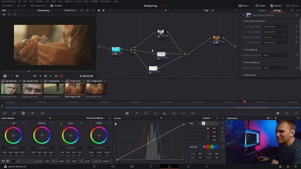Toggle green soft clip channel
Viewport: 301px width, 169px height.
212,147
